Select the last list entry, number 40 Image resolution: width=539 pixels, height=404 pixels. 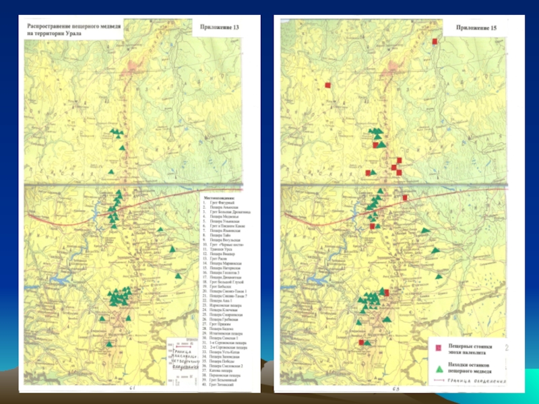(x=218, y=384)
